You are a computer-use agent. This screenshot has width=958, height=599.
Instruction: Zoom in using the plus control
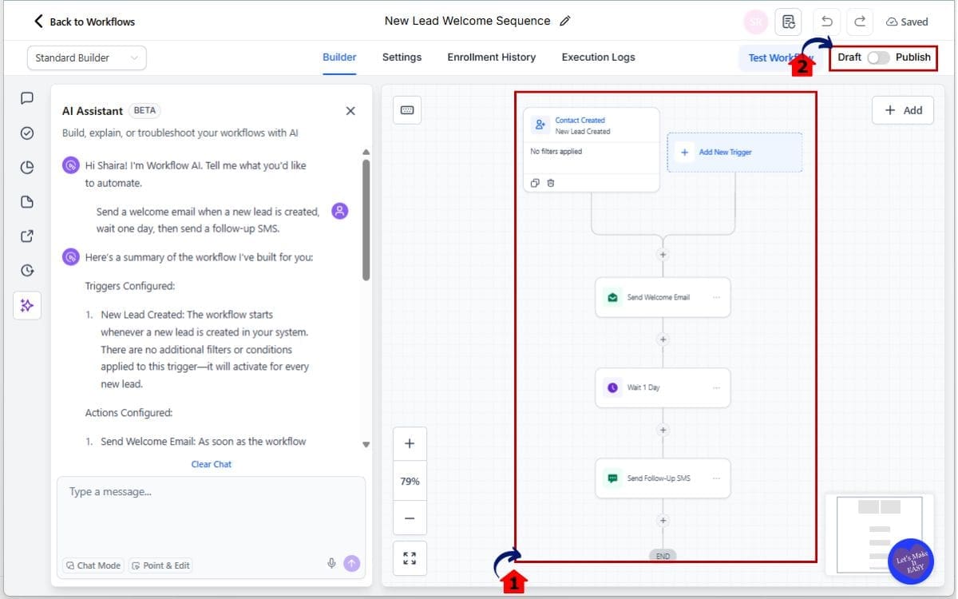tap(410, 443)
